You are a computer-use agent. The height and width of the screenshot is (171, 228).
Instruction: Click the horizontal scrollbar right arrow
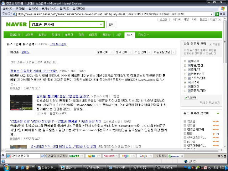(222, 150)
